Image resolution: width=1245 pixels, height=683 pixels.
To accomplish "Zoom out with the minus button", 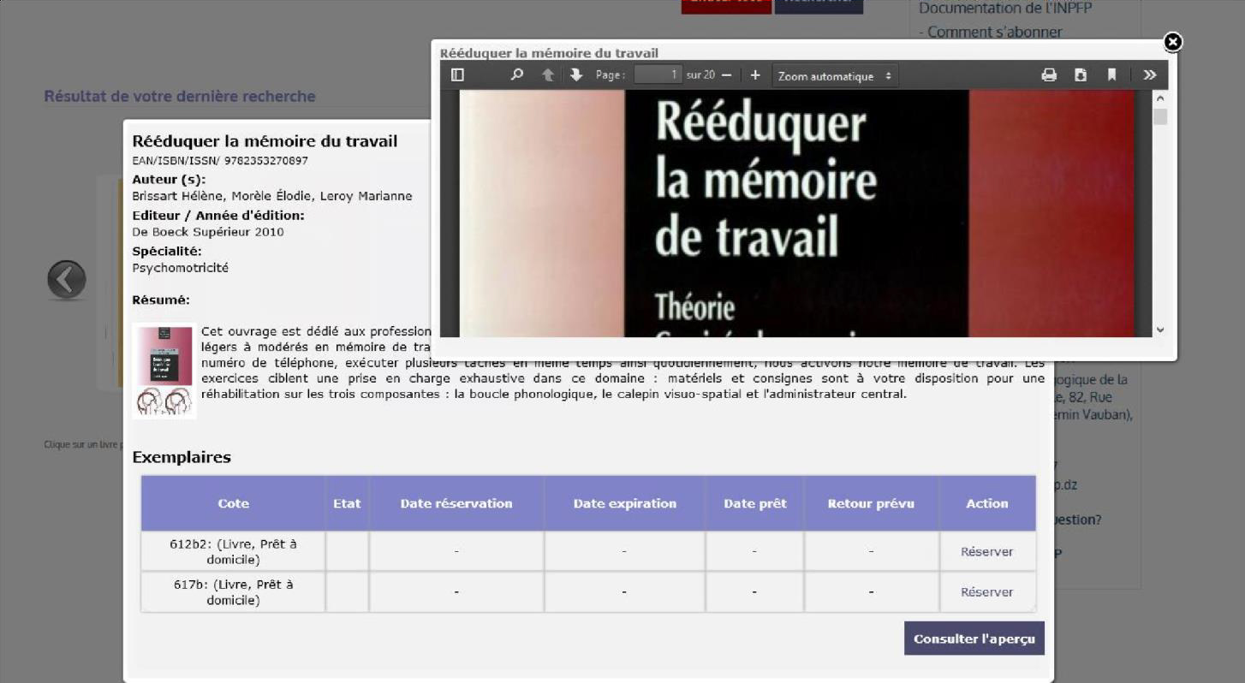I will [x=726, y=75].
